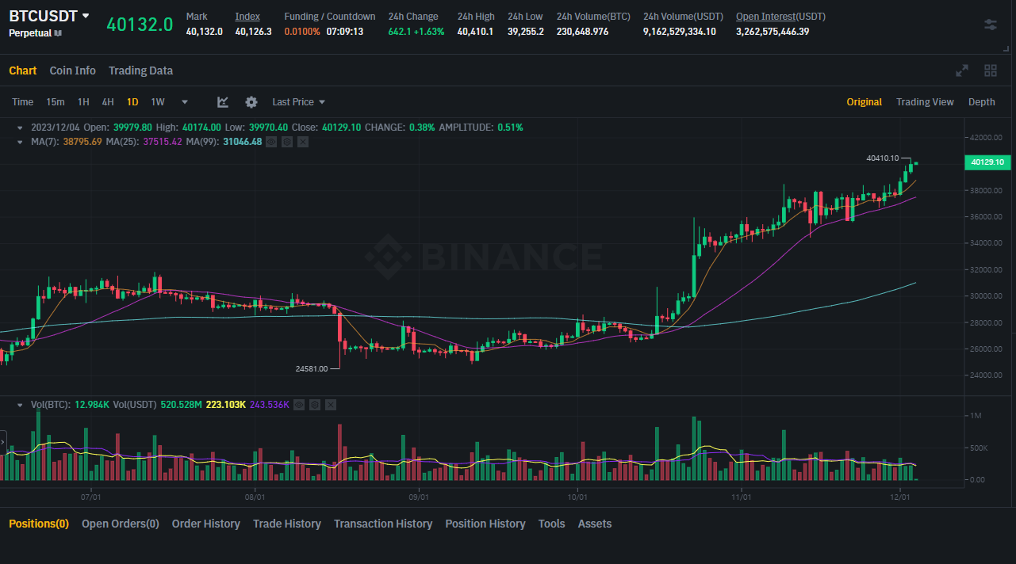Select the Time interval option
Screen dimensions: 1016x564
[23, 102]
